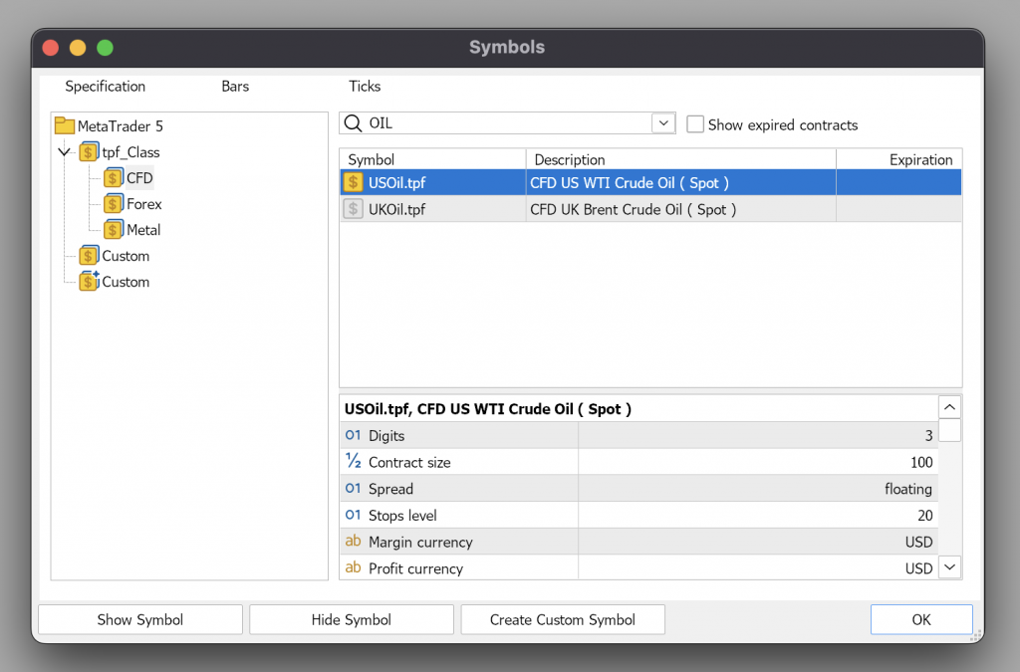The image size is (1020, 672).
Task: Switch to the Ticks tab
Action: [x=365, y=87]
